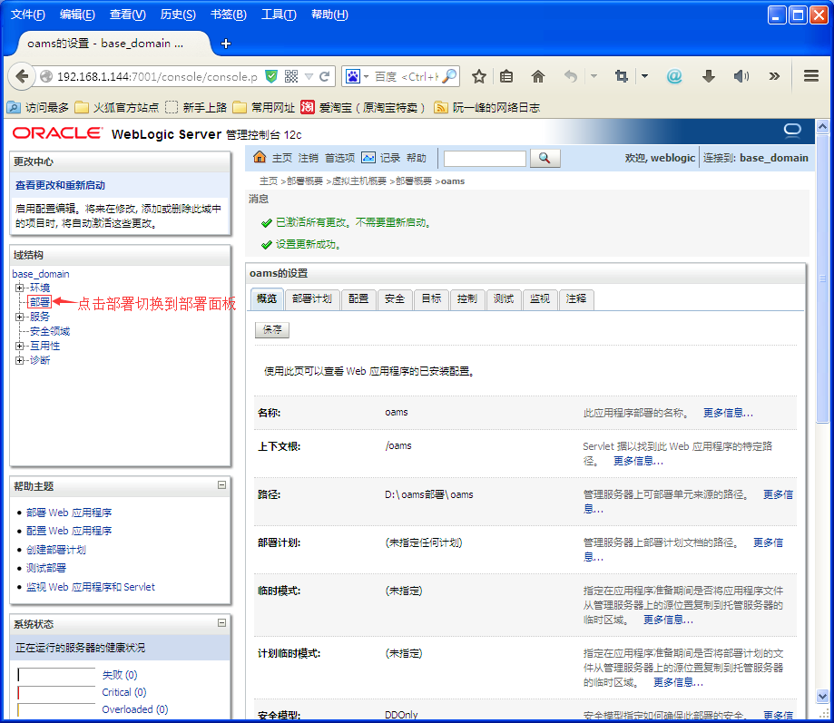
Task: Open the 文件(F) menu
Action: [27, 15]
